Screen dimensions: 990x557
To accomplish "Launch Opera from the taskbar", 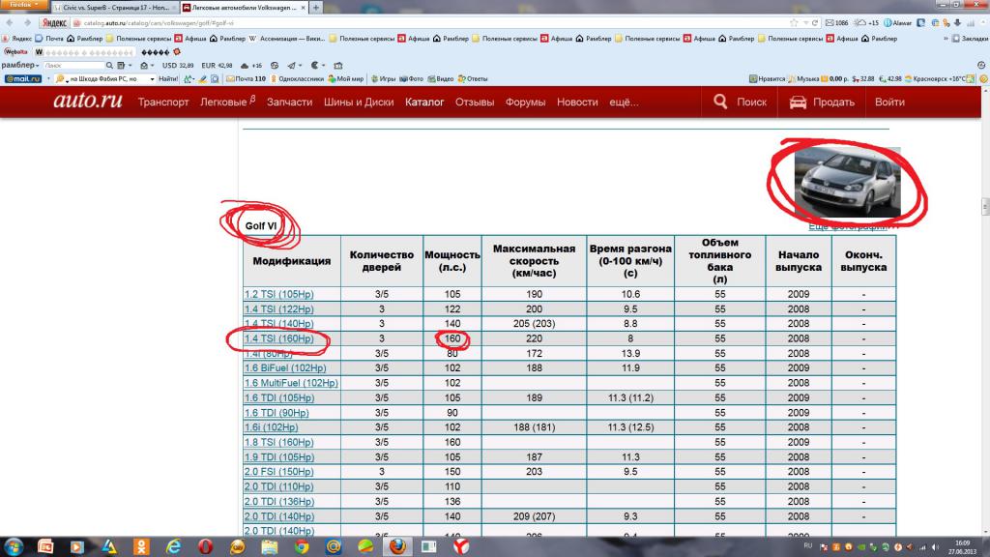I will pos(205,546).
